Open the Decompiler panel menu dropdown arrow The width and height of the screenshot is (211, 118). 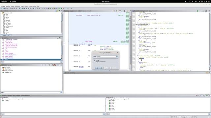click(x=208, y=11)
